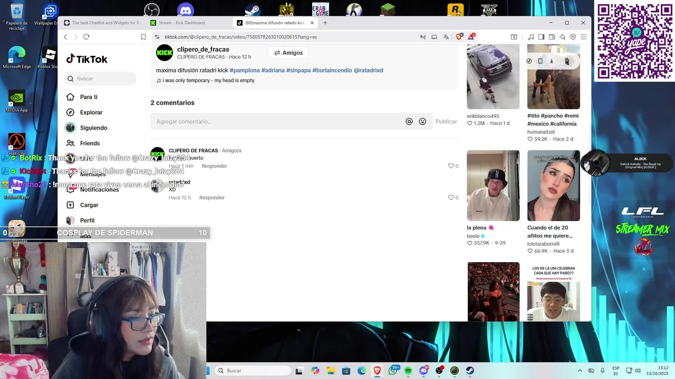Open Minecraft desktop icon

(x=388, y=9)
